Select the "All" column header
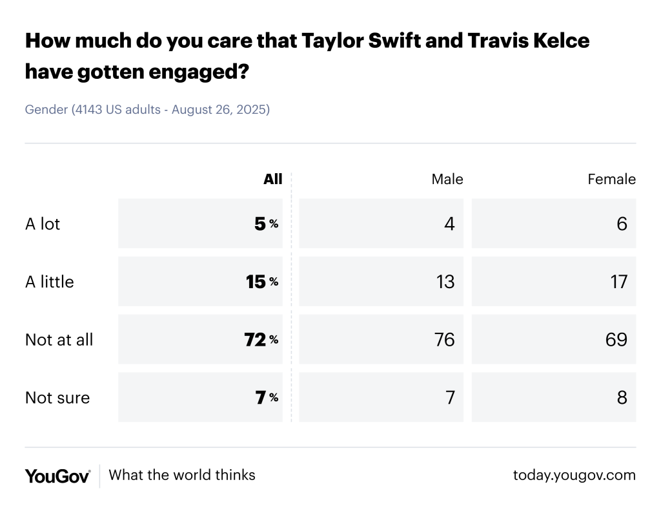This screenshot has width=661, height=513. [272, 180]
